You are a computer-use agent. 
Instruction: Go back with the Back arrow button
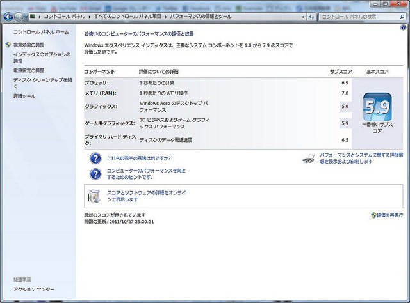(8, 17)
